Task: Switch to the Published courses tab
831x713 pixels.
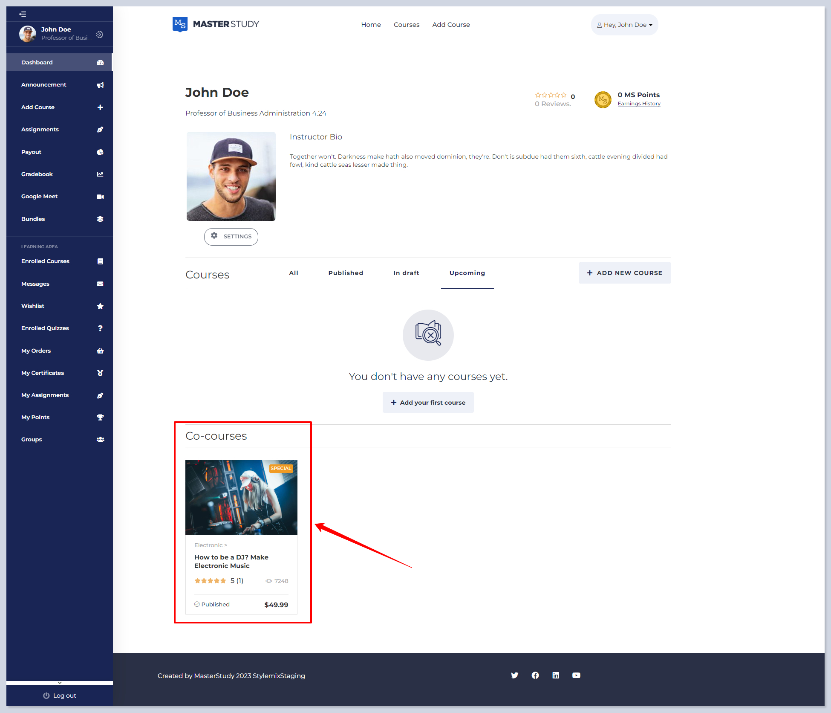Action: point(346,273)
